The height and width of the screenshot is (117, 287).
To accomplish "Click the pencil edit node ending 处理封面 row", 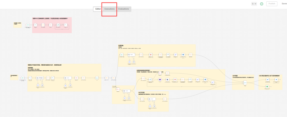I will (175, 55).
